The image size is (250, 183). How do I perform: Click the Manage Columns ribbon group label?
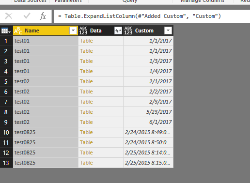click(203, 1)
